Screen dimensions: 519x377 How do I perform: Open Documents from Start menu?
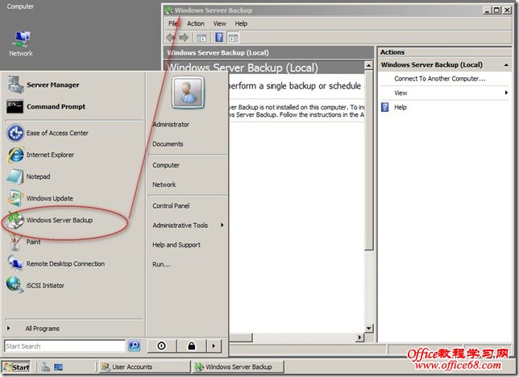168,144
